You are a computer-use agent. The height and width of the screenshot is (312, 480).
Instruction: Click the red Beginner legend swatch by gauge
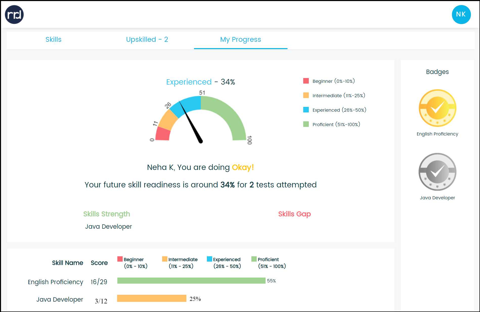306,81
